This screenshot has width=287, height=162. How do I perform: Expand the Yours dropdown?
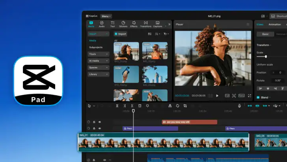point(99,54)
